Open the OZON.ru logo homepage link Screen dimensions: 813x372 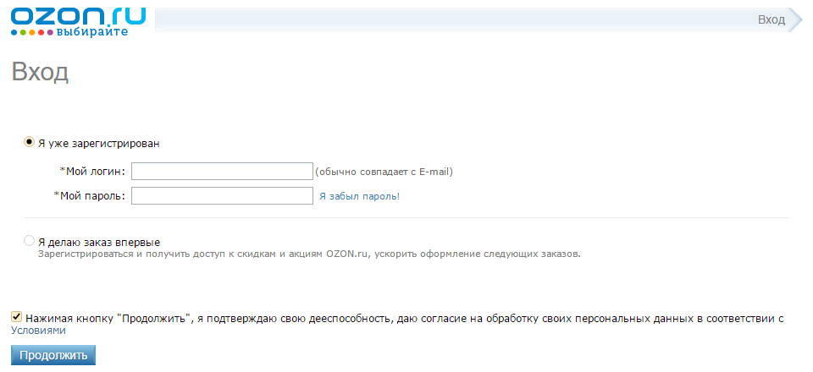pos(78,22)
